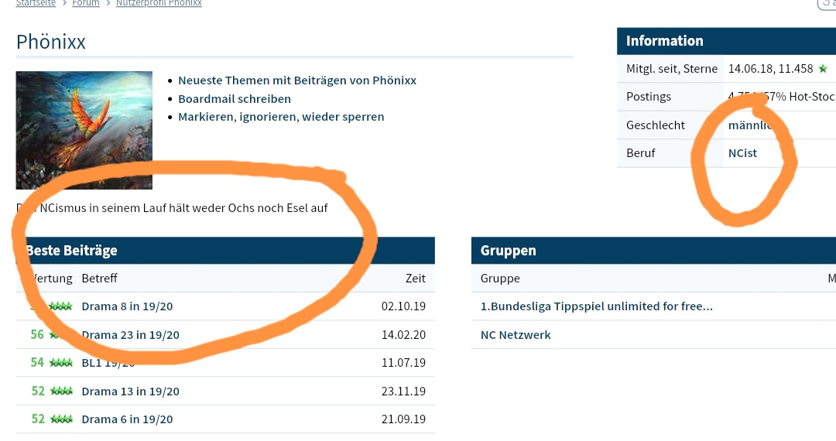
Task: Open the post Drama 23 in 19/20
Action: (x=131, y=335)
